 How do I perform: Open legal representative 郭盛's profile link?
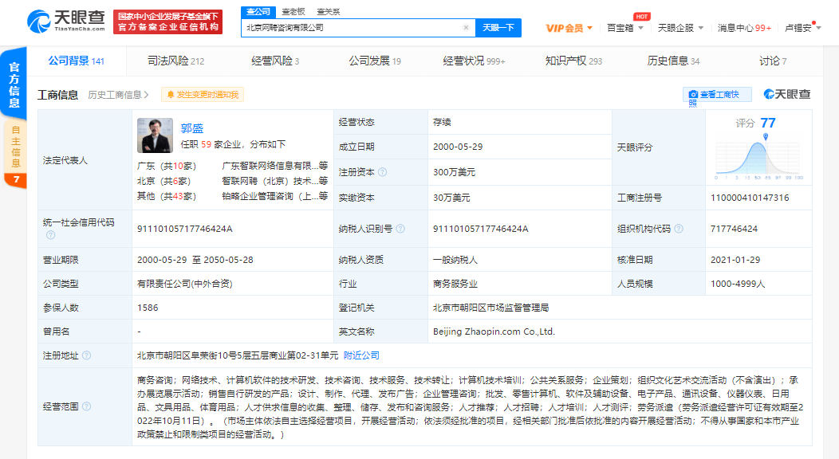[x=192, y=128]
